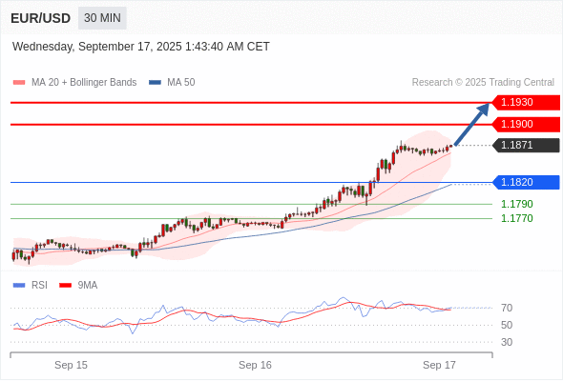Click the 1.1871 current price tag
Viewport: 563px width, 381px height.
click(x=526, y=145)
